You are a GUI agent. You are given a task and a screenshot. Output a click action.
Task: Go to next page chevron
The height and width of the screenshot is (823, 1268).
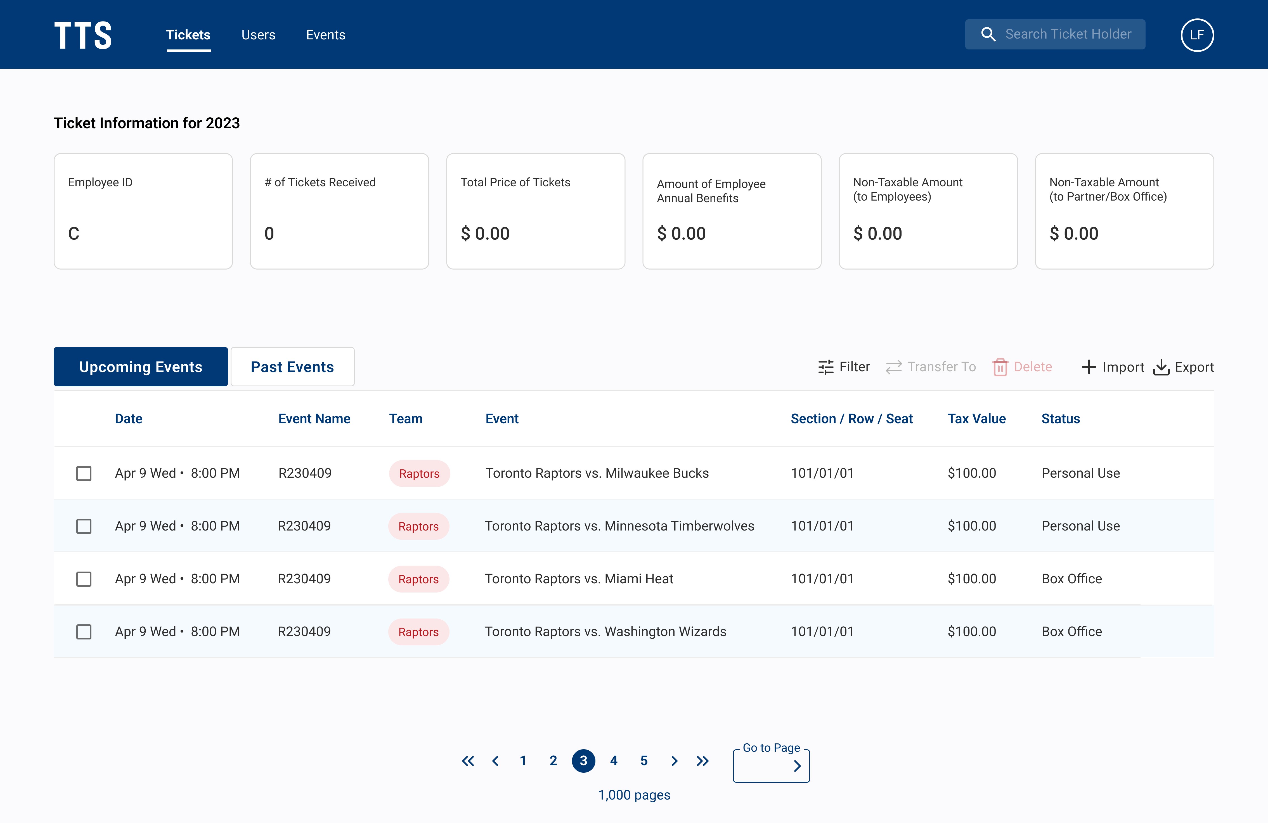(674, 761)
